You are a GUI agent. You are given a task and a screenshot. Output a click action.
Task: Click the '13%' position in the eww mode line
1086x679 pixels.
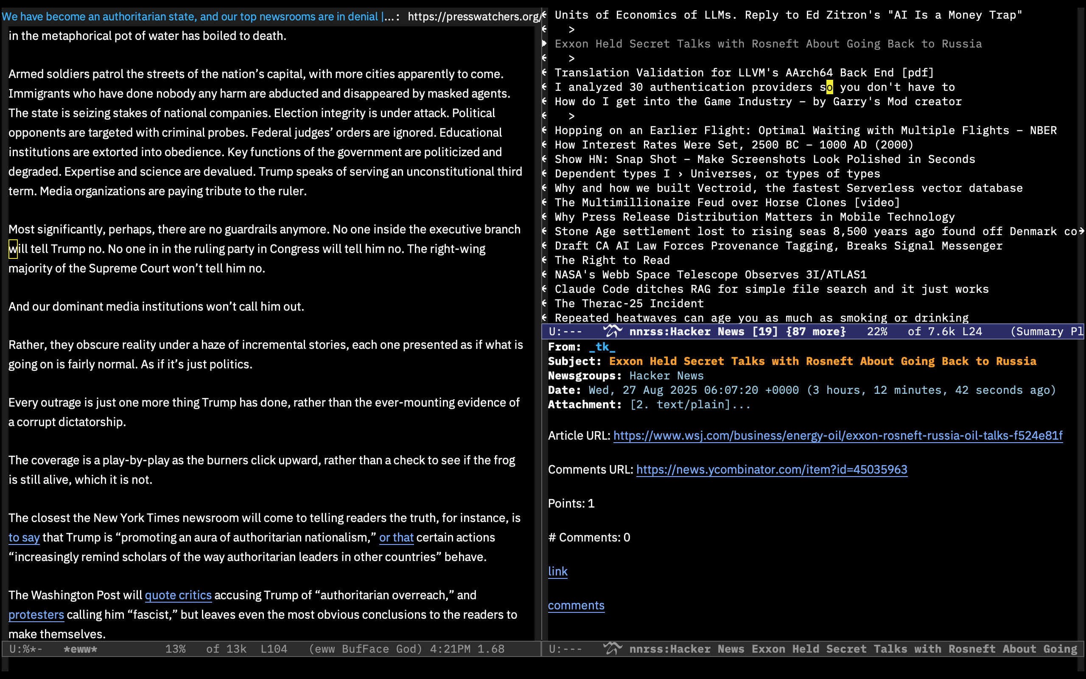(176, 649)
